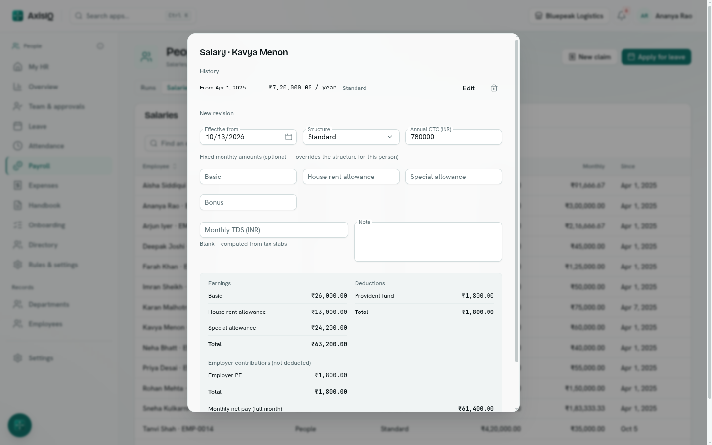Click the ₹61,400.00 monthly net pay value
Screen dimensions: 712x445
(476, 409)
